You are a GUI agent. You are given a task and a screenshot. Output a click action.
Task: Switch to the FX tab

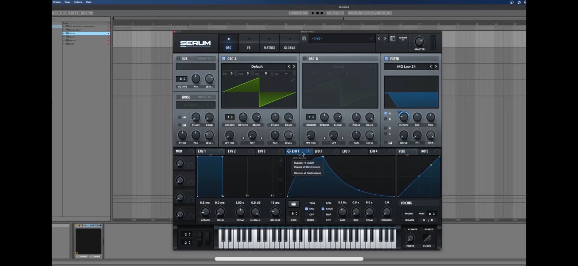click(249, 43)
